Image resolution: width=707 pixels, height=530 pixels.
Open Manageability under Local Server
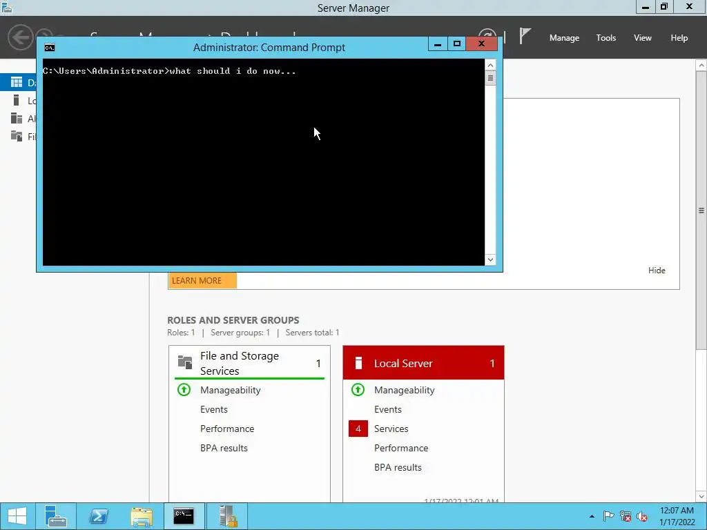(405, 390)
